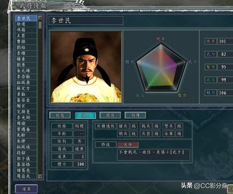The height and width of the screenshot is (194, 233).
Task: Select 周亞夫 in the officer list
Action: [26, 176]
